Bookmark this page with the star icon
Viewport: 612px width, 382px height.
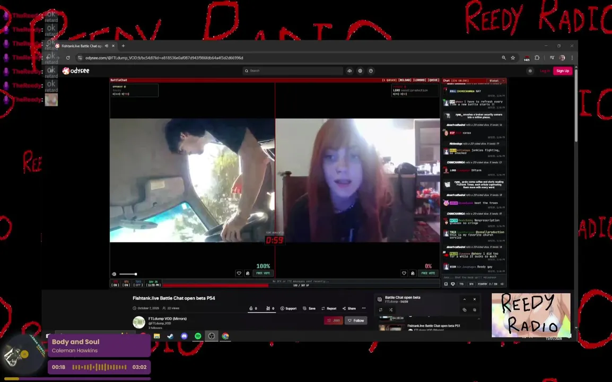tap(513, 58)
